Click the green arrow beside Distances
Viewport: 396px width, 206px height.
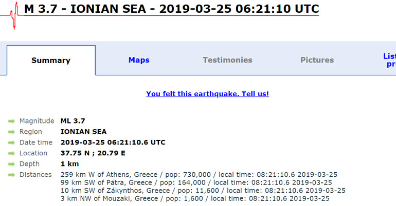click(x=11, y=175)
